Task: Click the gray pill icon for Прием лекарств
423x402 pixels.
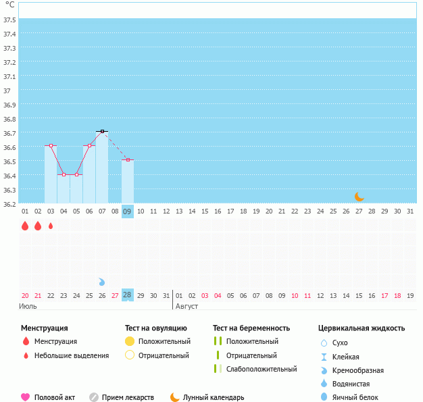Action: coord(94,397)
